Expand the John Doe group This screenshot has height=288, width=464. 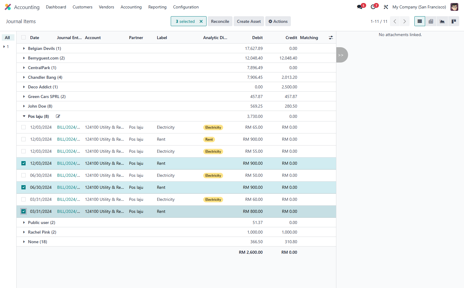point(176,106)
